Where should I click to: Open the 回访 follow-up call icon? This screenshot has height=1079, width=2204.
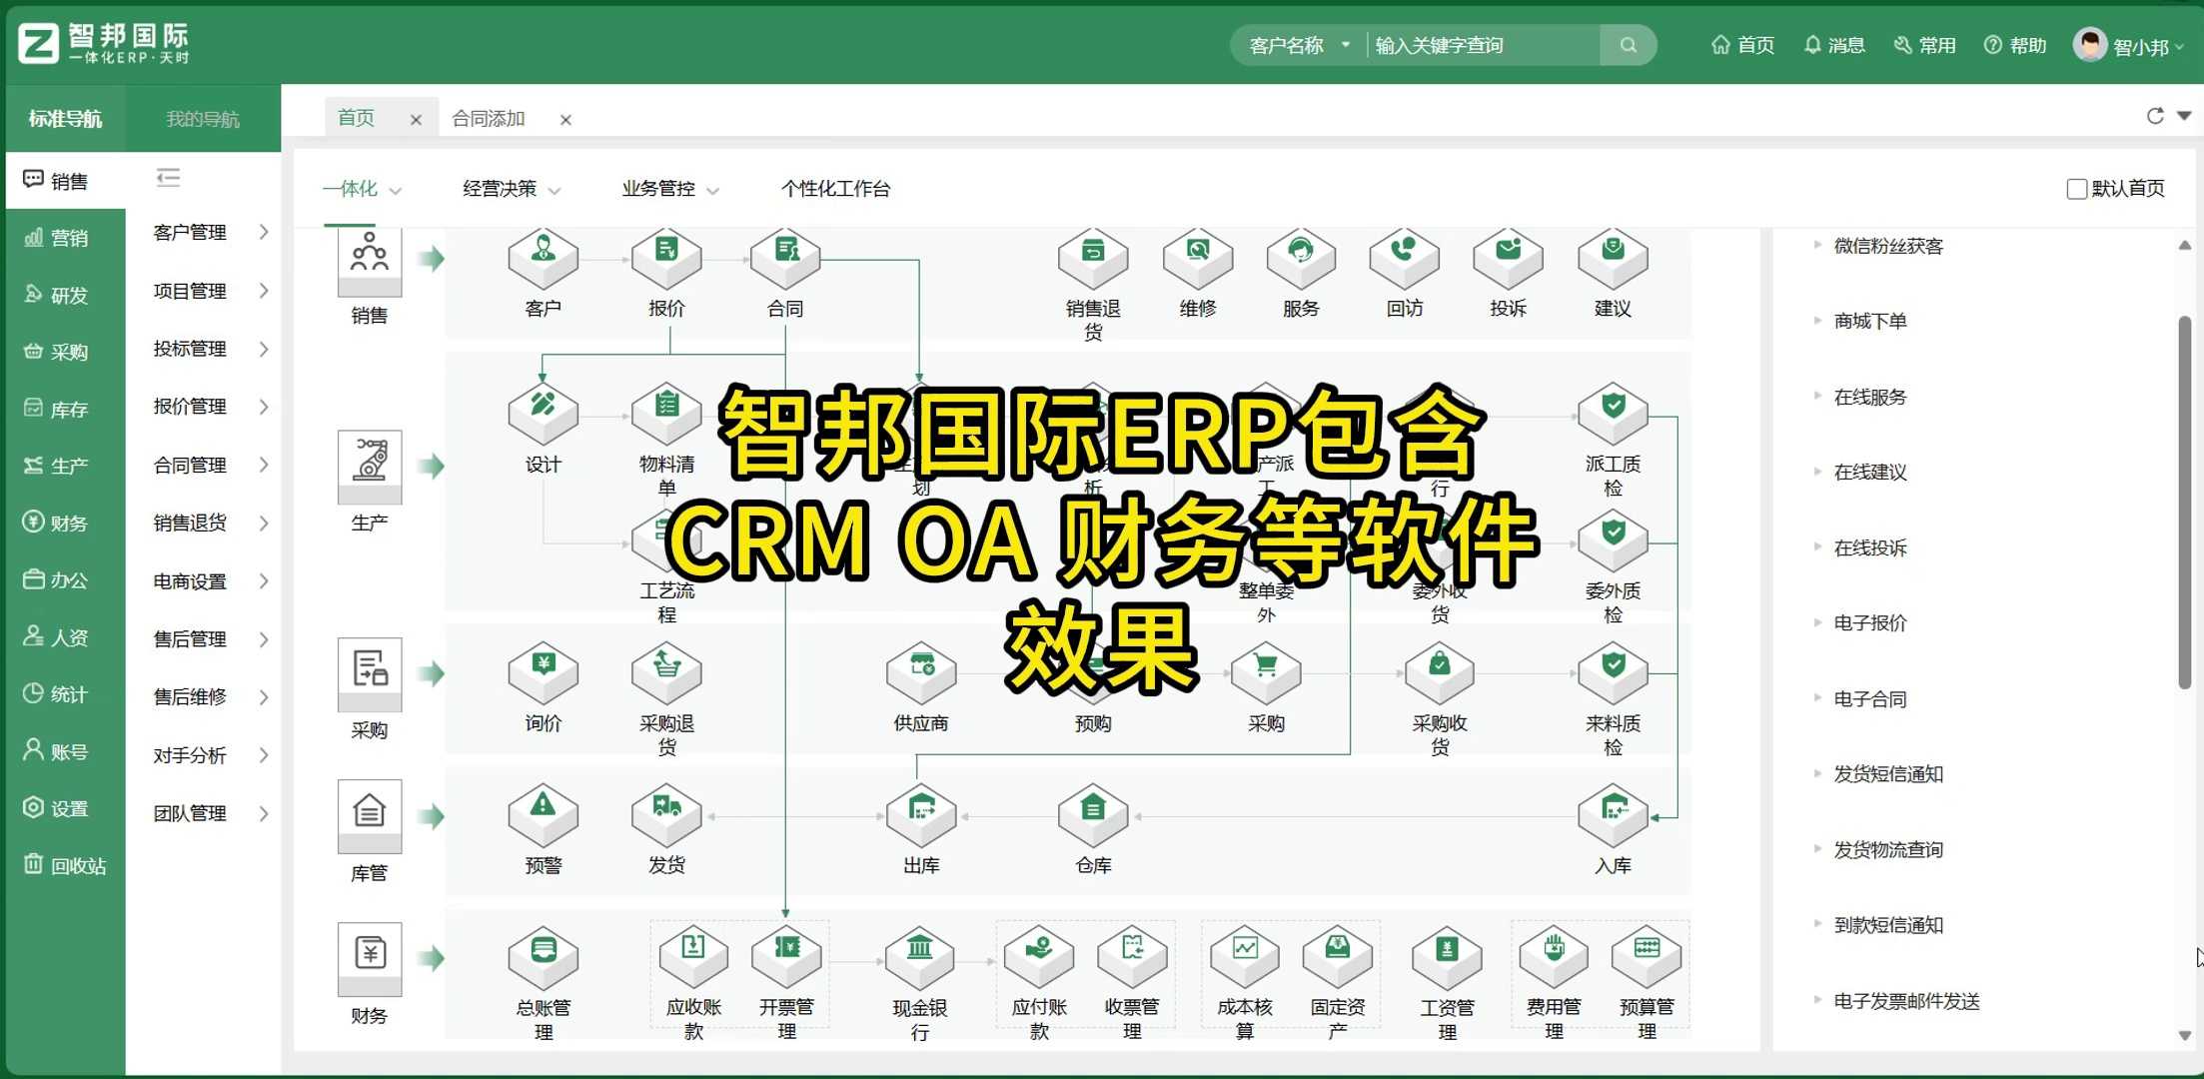[x=1404, y=258]
